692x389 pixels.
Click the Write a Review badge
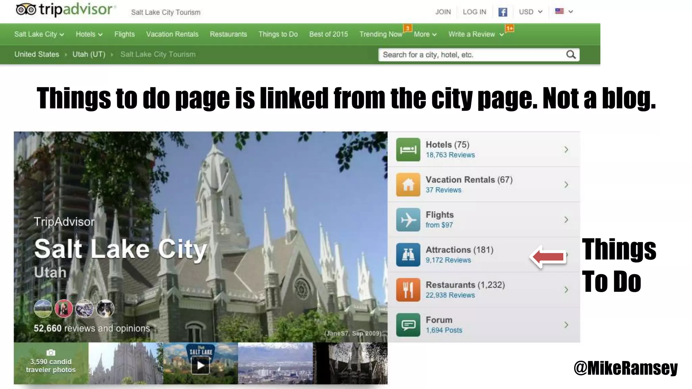pyautogui.click(x=510, y=28)
